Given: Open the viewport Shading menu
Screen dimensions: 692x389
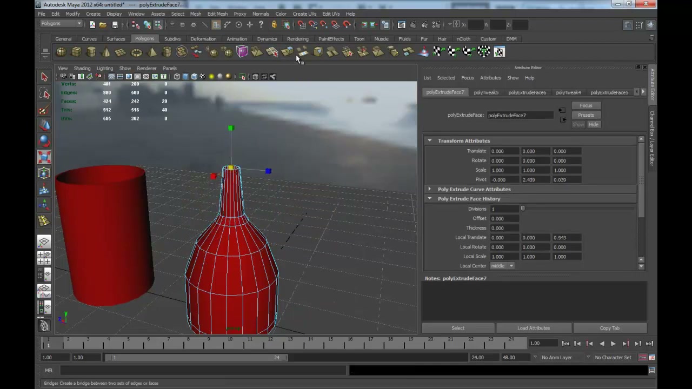Looking at the screenshot, I should click(82, 69).
